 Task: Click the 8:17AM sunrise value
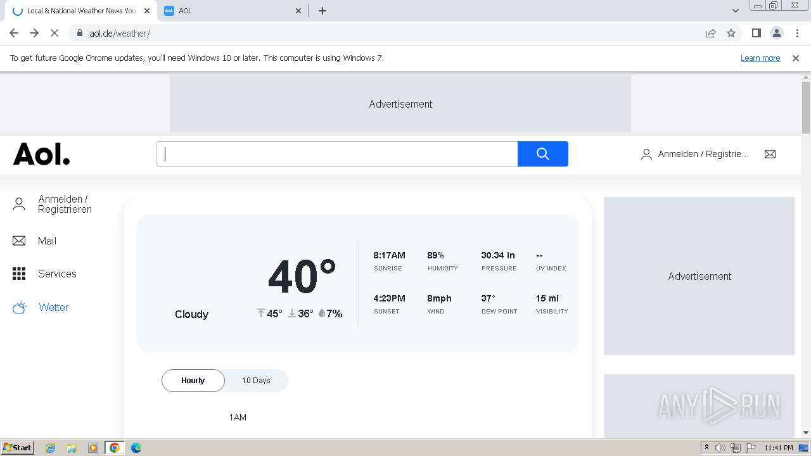point(389,255)
